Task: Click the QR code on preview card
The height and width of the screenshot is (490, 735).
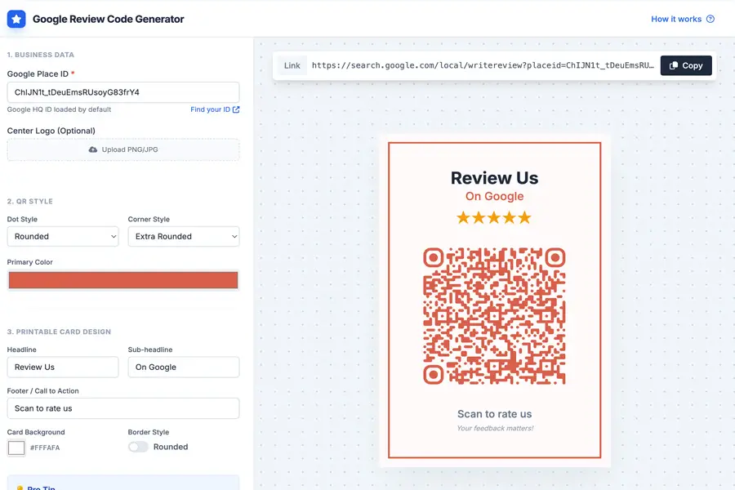Action: 494,316
